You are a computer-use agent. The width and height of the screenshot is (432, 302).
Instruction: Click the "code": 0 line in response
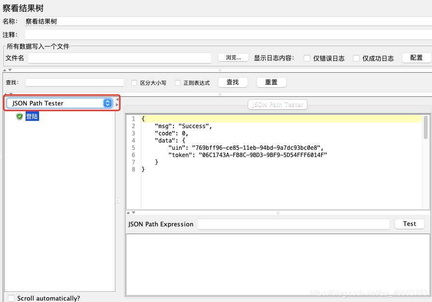tap(171, 133)
